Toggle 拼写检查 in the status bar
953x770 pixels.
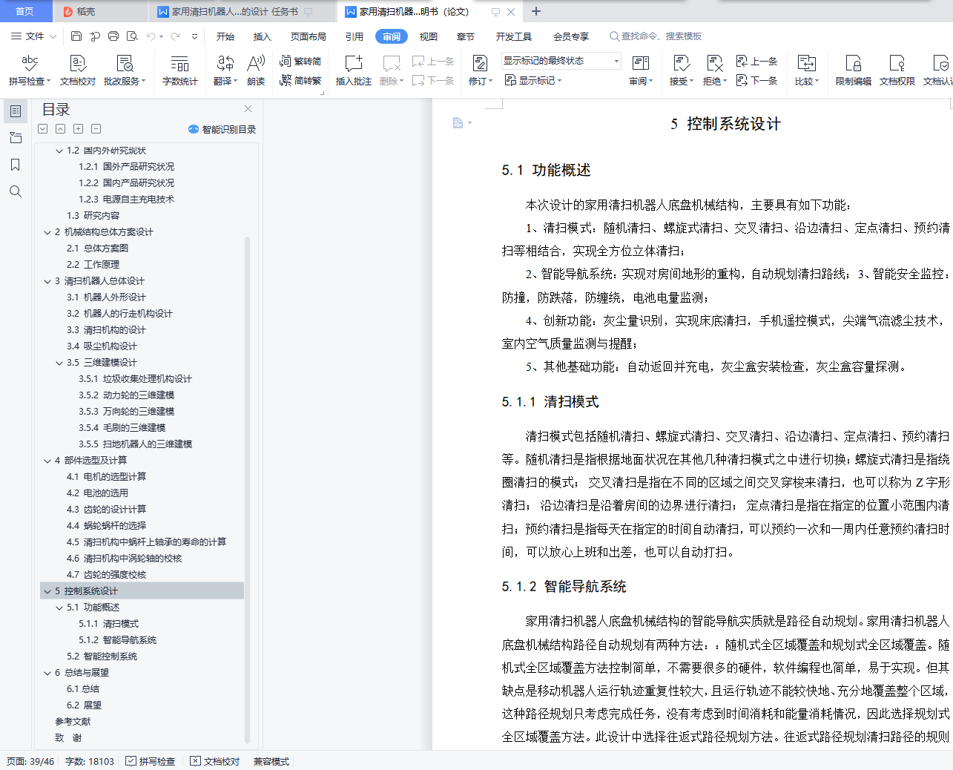pyautogui.click(x=151, y=761)
